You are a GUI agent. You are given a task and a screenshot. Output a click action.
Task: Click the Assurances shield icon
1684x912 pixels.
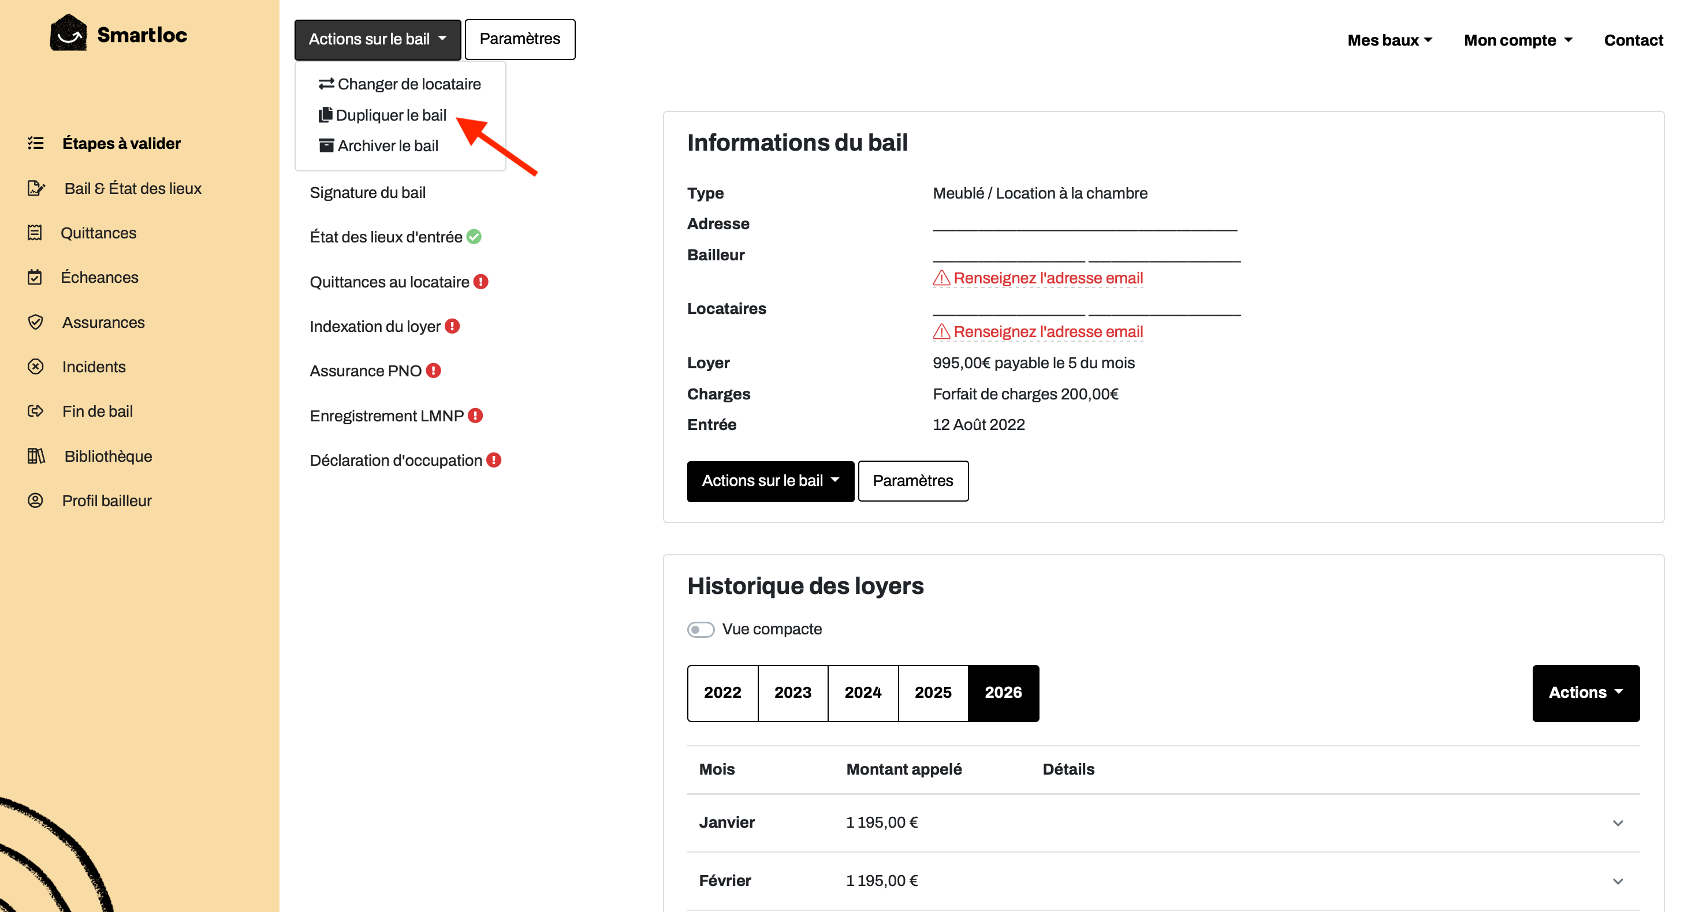[x=35, y=322]
